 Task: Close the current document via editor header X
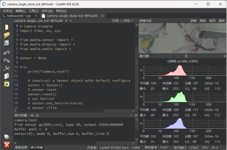(71, 21)
